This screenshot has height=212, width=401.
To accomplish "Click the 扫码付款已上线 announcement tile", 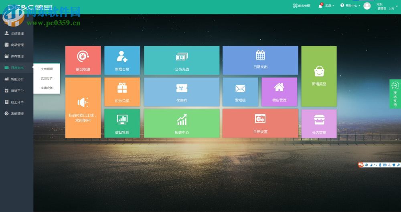I will 83,108.
